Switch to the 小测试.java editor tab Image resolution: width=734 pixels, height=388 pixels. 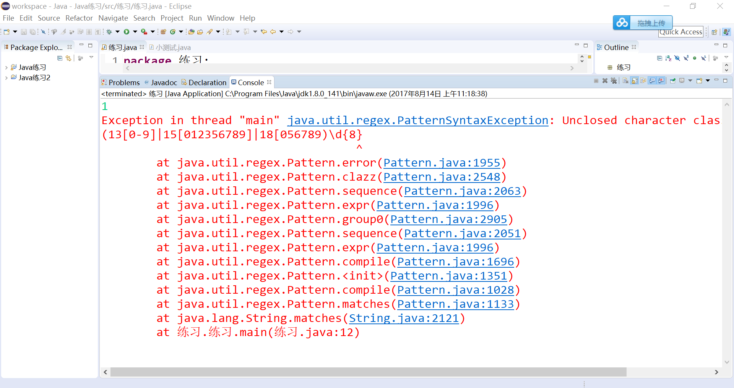click(x=170, y=47)
